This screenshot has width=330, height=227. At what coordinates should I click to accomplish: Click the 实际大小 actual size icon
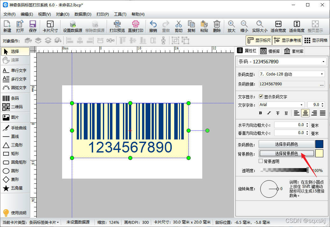coord(260,26)
